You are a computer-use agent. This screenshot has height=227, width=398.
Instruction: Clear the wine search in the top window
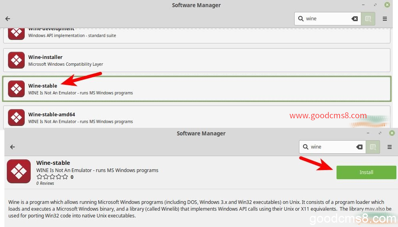point(354,19)
